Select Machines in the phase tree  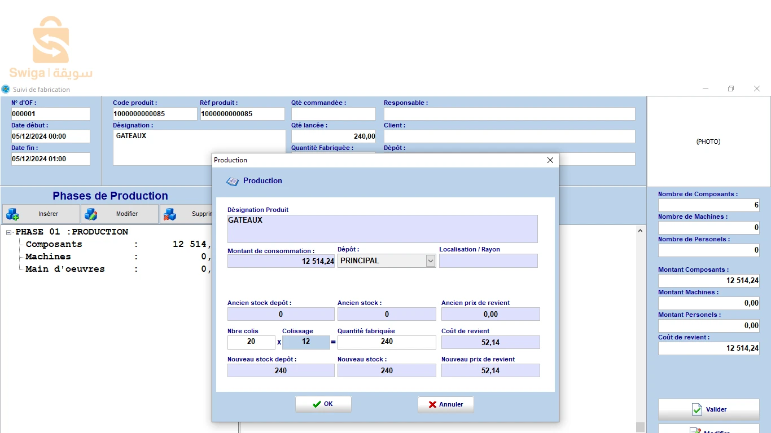48,257
